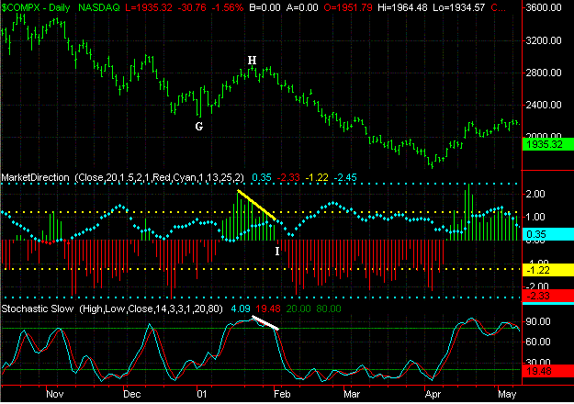This screenshot has width=574, height=404.
Task: Click green 80.00 overbought level value
Action: [329, 309]
